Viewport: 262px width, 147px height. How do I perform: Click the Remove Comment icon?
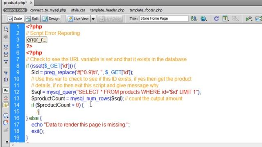[6, 122]
